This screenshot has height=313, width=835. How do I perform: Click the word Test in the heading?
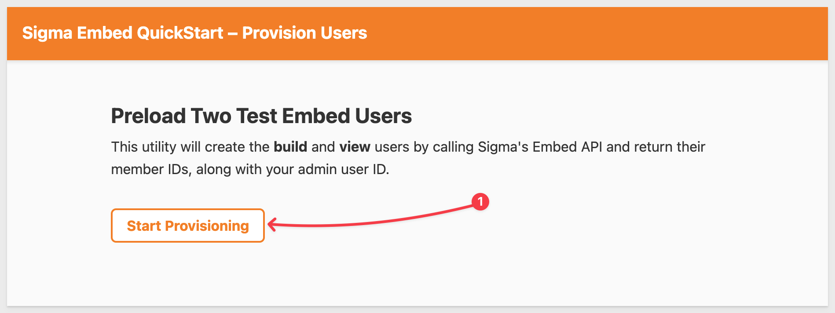[257, 116]
